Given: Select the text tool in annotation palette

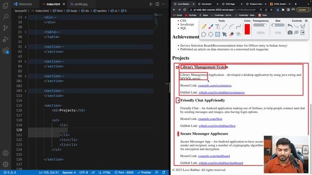Looking at the screenshot, I should tap(217, 27).
